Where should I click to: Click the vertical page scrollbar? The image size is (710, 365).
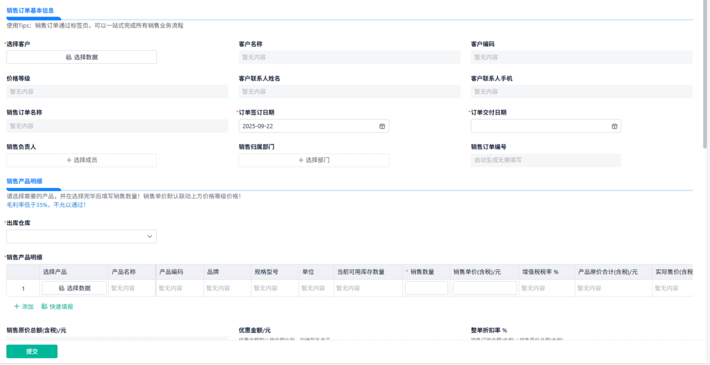(x=705, y=75)
